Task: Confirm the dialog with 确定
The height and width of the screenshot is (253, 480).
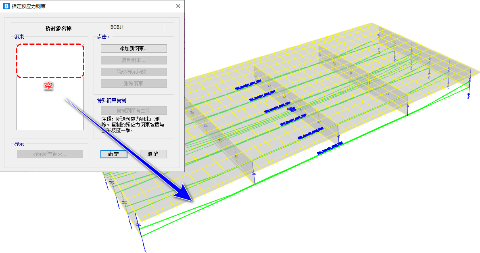Action: point(114,154)
